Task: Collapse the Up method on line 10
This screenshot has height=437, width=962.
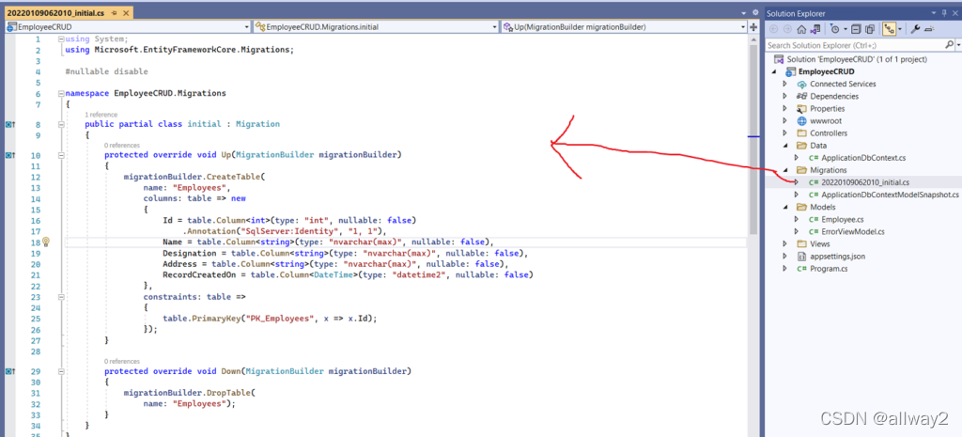Action: point(60,155)
